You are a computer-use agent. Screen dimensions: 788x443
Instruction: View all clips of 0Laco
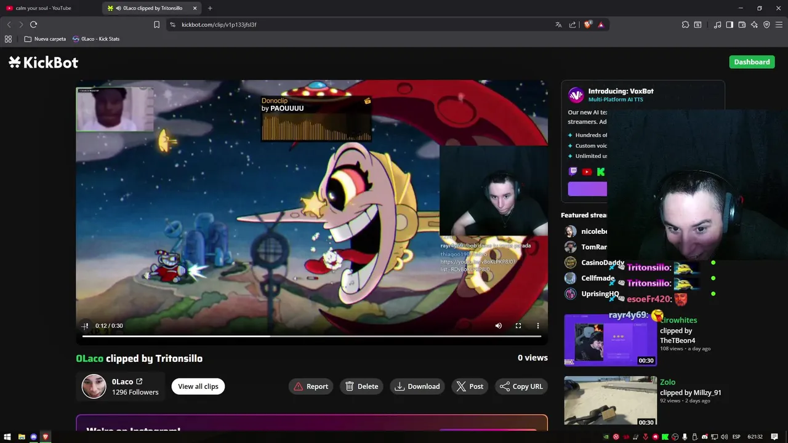198,386
